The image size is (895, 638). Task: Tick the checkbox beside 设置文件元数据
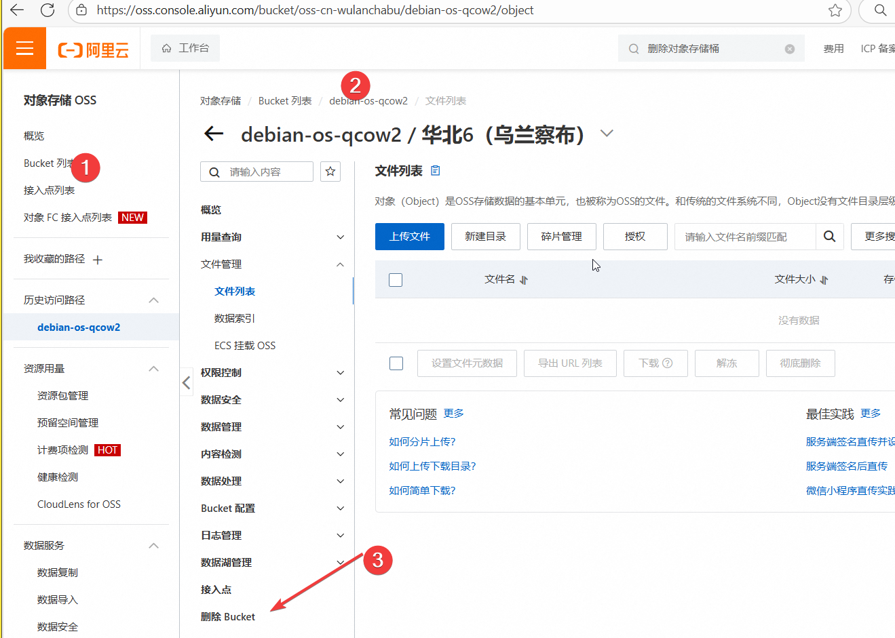(x=396, y=363)
